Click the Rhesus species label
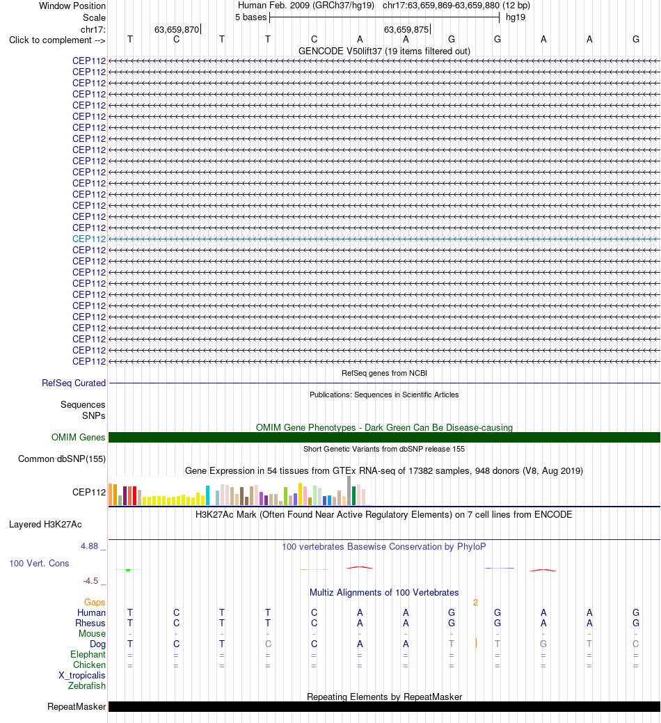The image size is (661, 723). [x=90, y=623]
